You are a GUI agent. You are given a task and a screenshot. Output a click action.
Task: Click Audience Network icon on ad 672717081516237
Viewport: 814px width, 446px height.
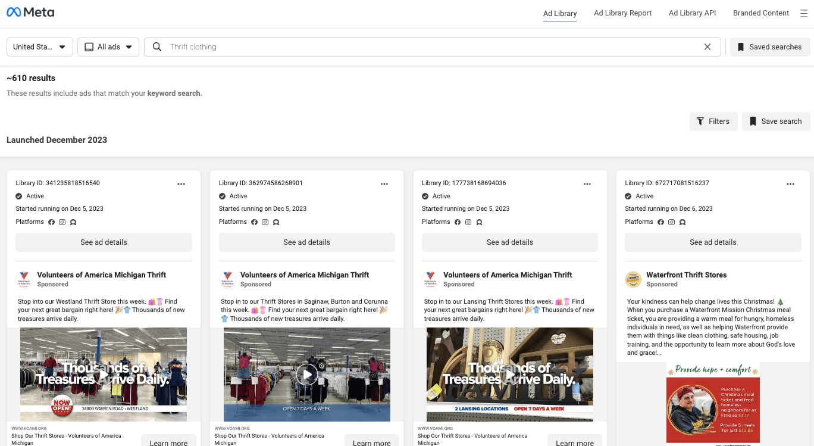[682, 222]
